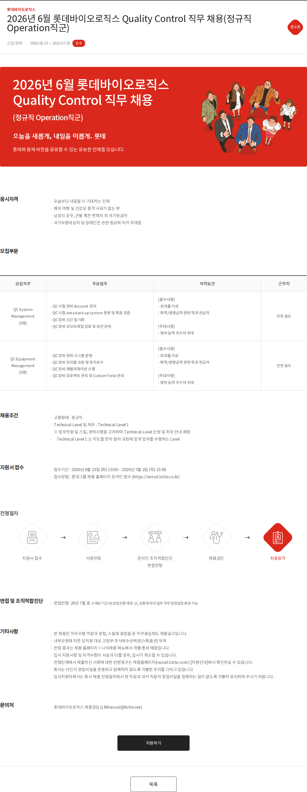Click '인천 송도' in the QC System row
This screenshot has height=792, width=307.
coord(284,316)
